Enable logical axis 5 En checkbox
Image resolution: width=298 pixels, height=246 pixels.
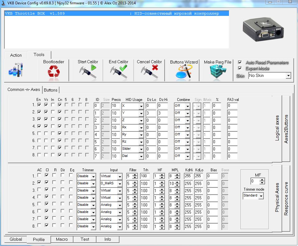[x=39, y=134]
